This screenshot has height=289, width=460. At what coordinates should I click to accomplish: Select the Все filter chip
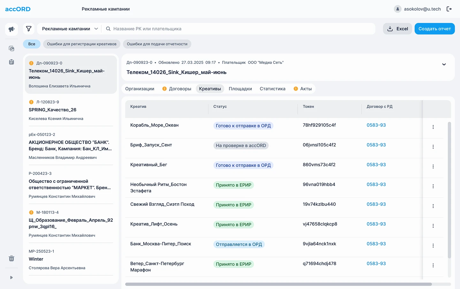32,44
